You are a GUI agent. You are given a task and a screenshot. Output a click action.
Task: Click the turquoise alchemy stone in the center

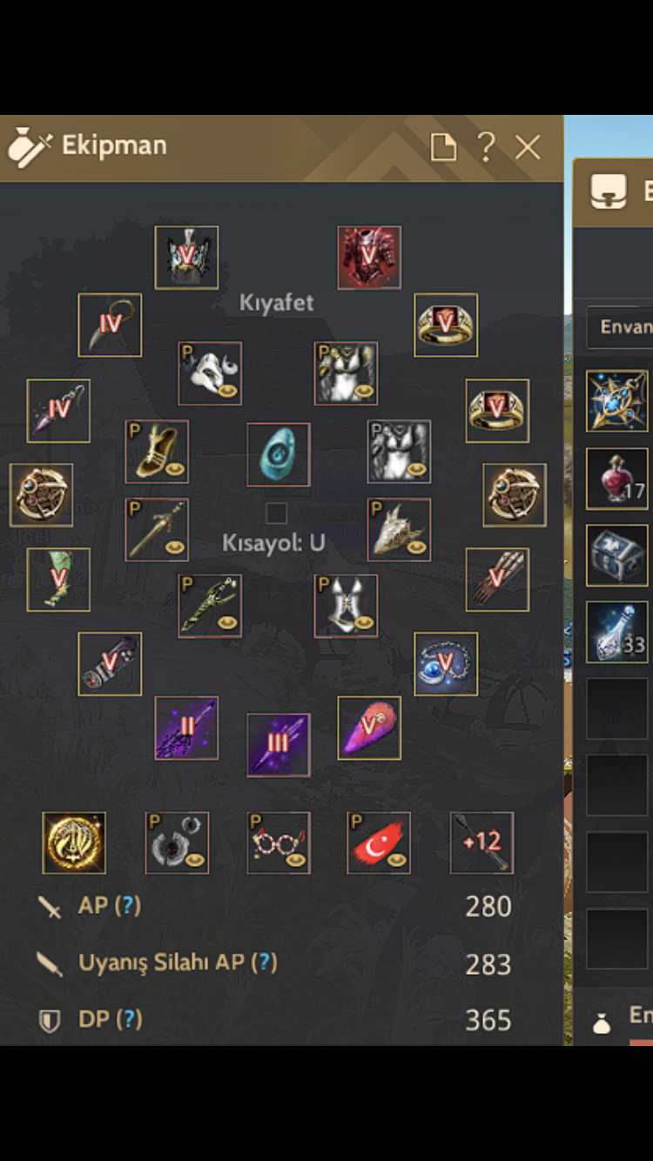pos(278,454)
